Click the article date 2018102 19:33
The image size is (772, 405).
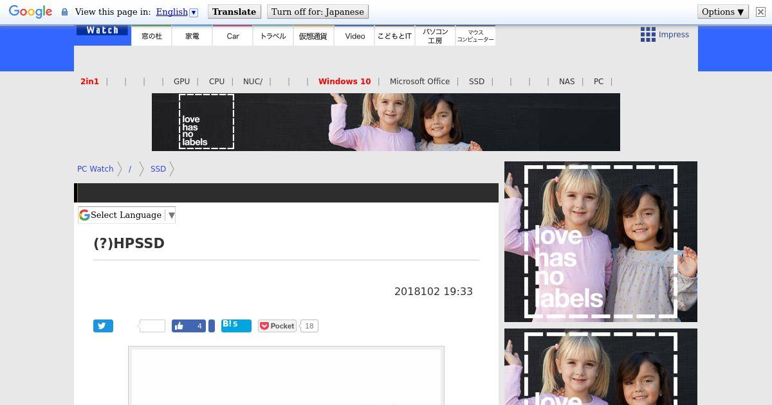point(434,291)
